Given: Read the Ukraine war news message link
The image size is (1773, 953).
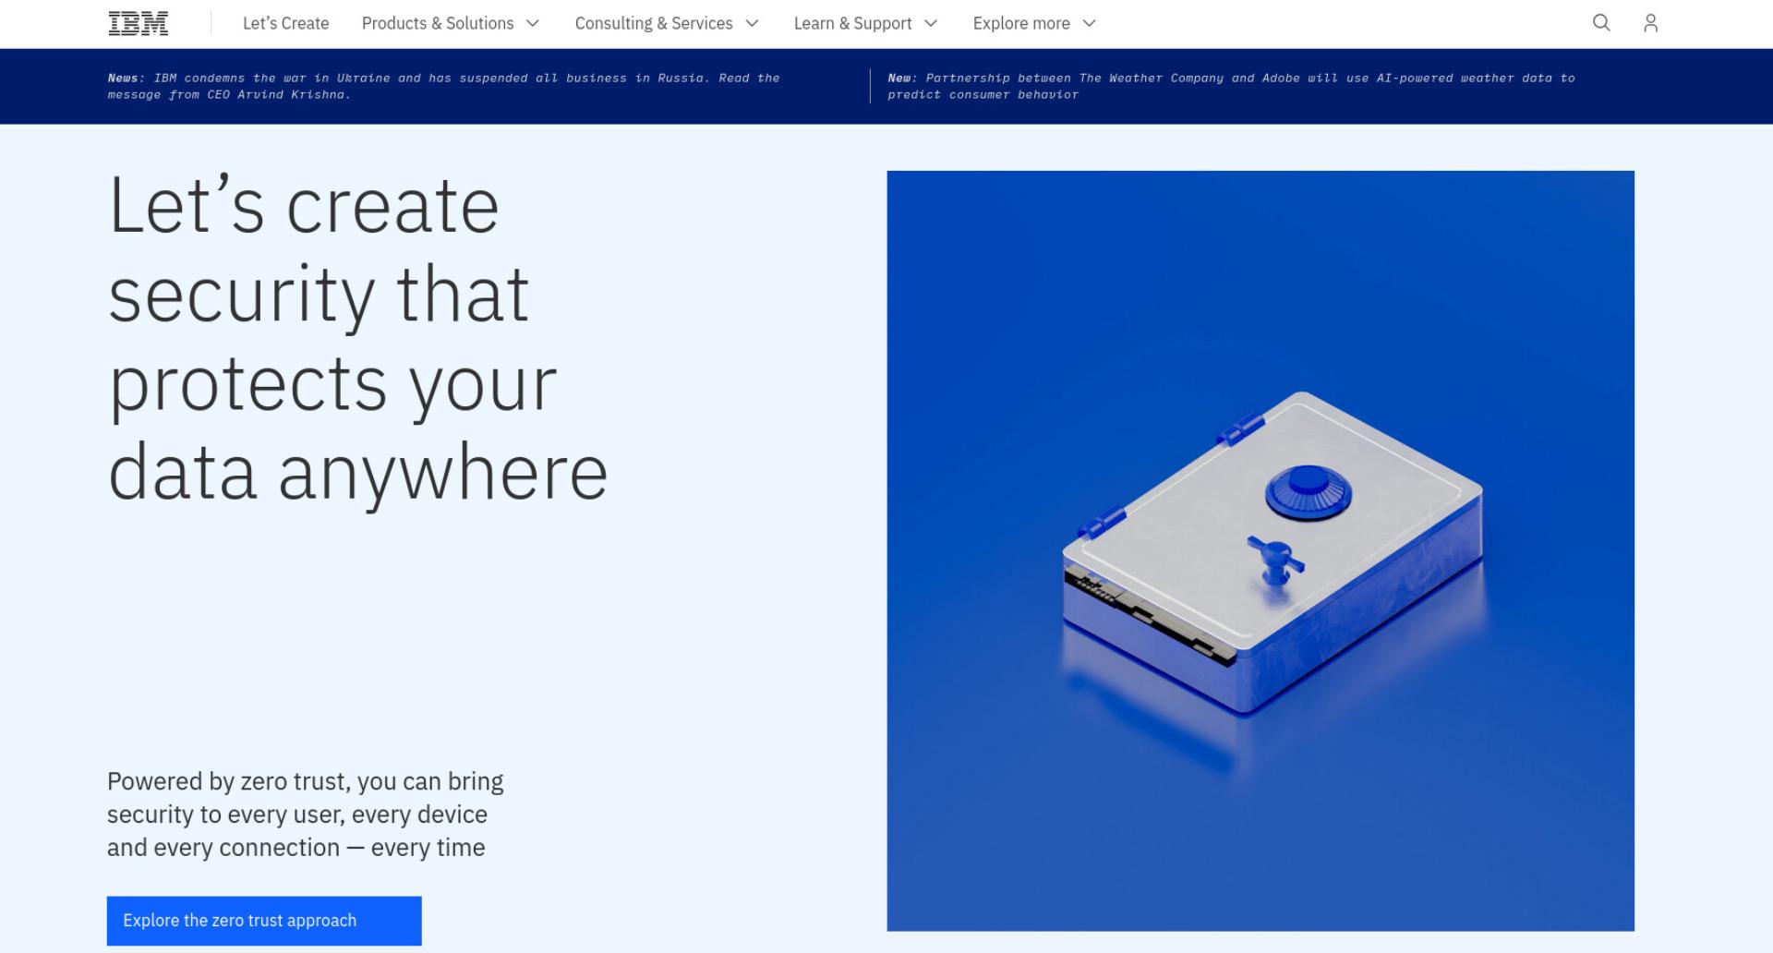Looking at the screenshot, I should point(443,86).
